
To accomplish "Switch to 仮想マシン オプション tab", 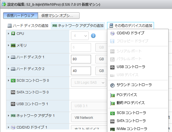I will click(x=59, y=15).
